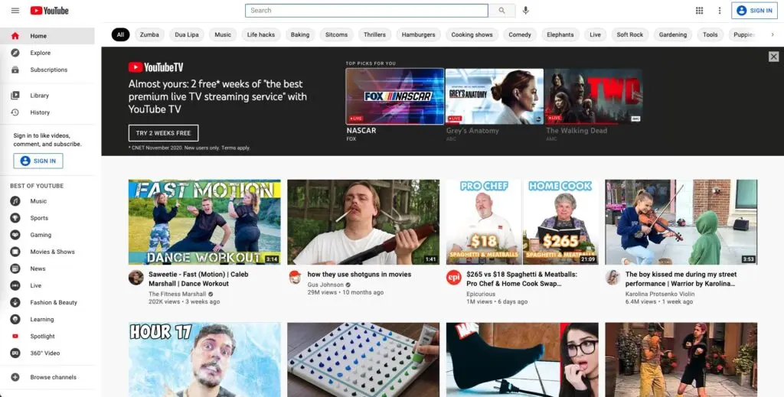Image resolution: width=784 pixels, height=397 pixels.
Task: Open the hamburger guide menu
Action: 15,11
